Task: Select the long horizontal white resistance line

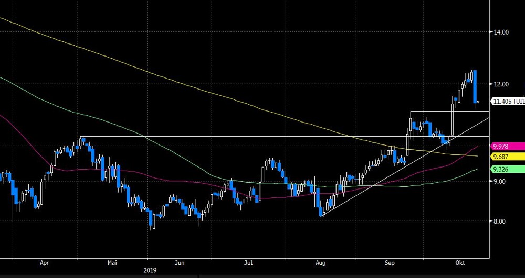Action: pos(285,137)
